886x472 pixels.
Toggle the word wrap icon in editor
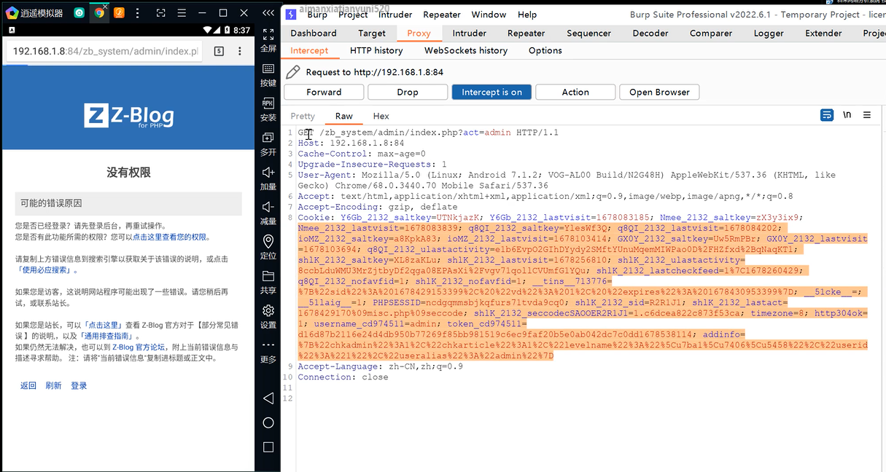click(x=826, y=115)
